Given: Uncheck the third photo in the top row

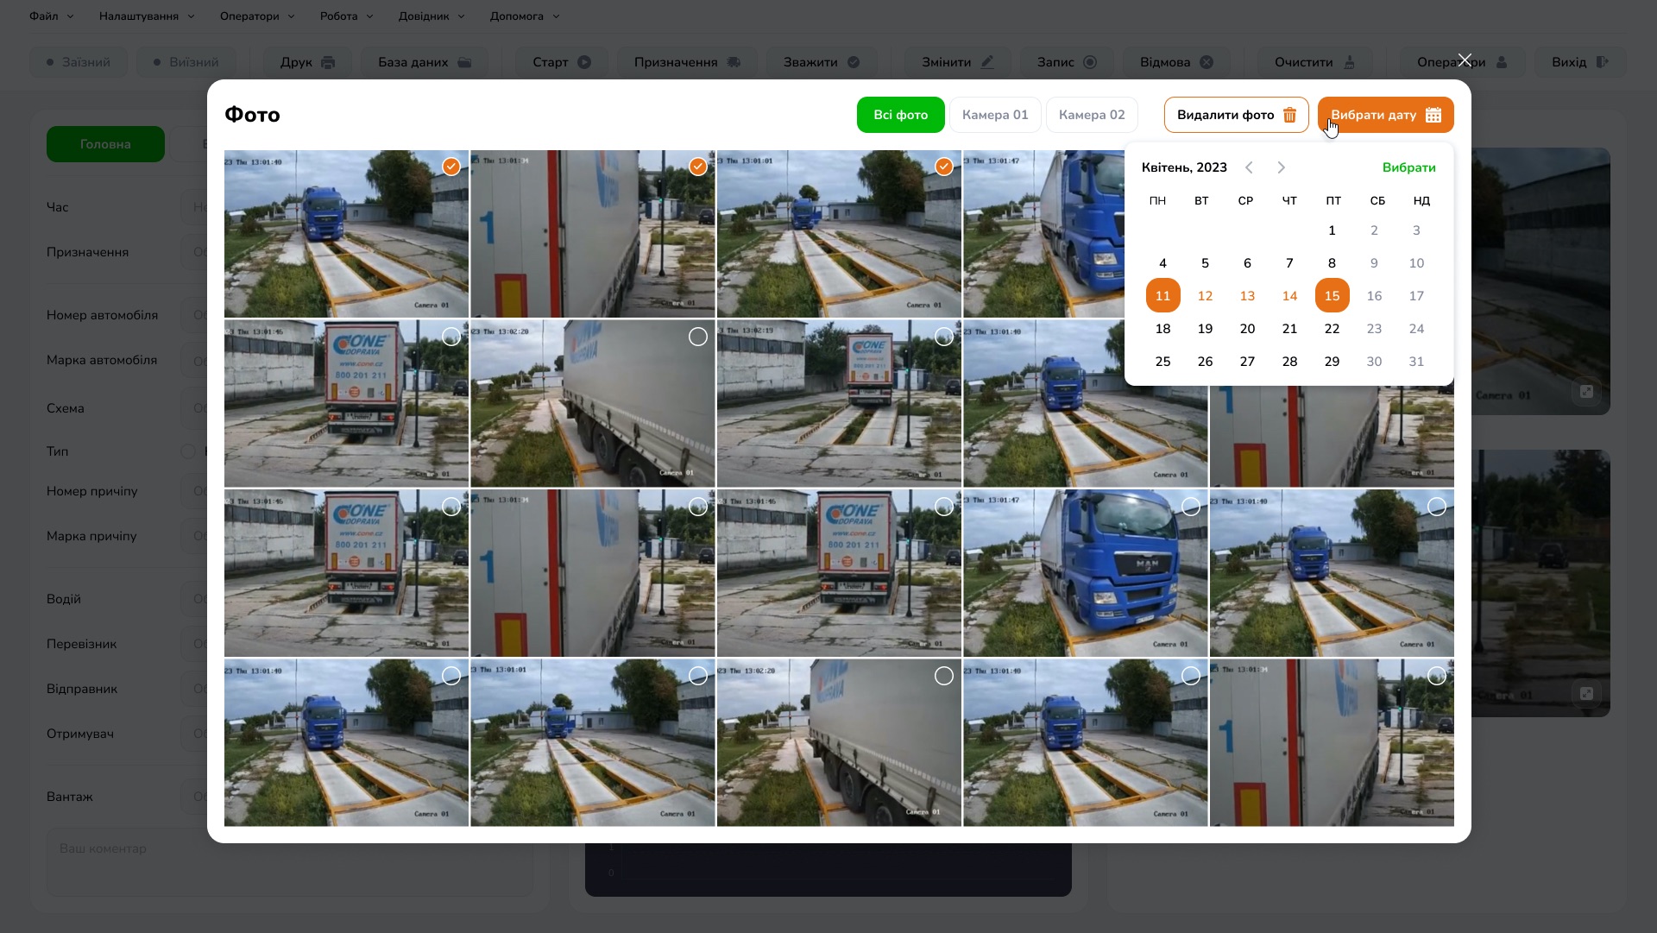Looking at the screenshot, I should coord(944,167).
